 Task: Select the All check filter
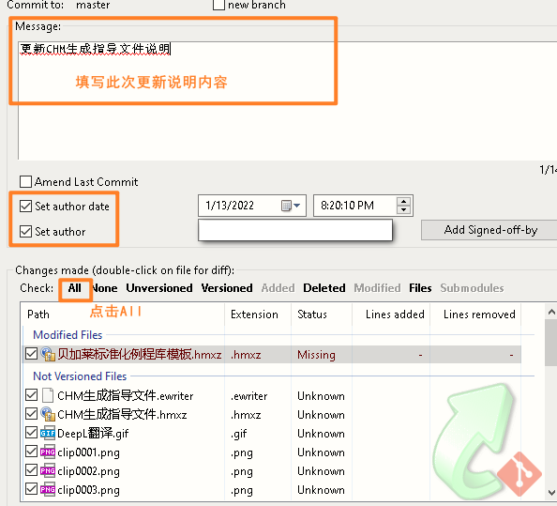click(75, 287)
